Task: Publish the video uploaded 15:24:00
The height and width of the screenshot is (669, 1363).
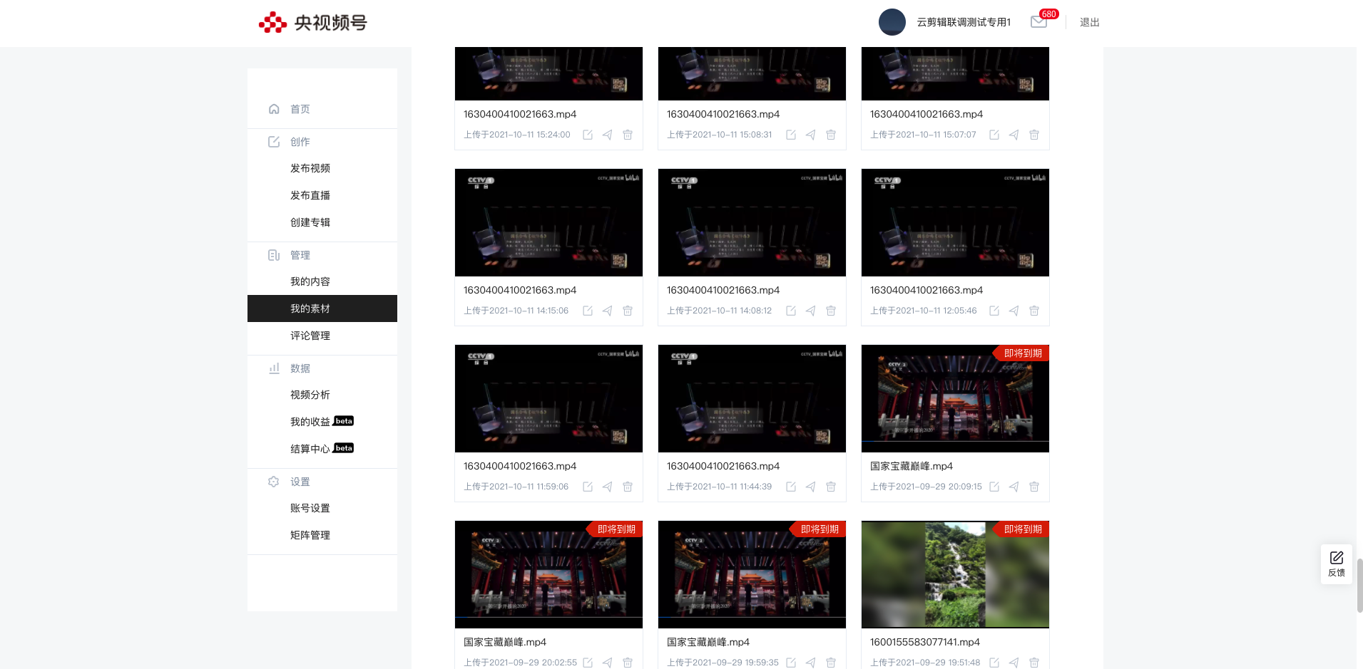Action: 608,135
